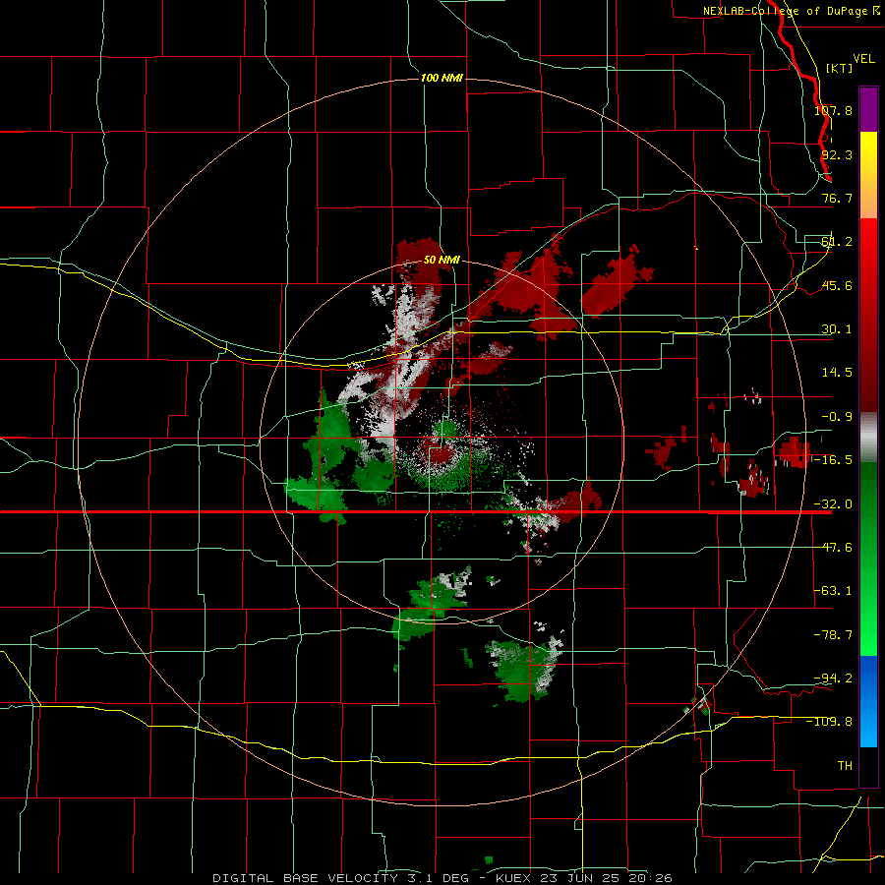Select the gray near-zero color bar segment

[x=868, y=438]
